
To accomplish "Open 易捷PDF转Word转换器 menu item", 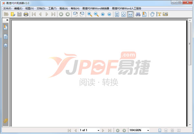I will point(96,8).
